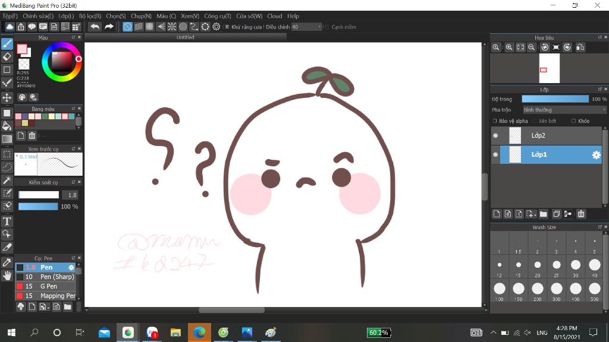This screenshot has height=342, width=609.
Task: Select the Text tool
Action: coord(7,221)
